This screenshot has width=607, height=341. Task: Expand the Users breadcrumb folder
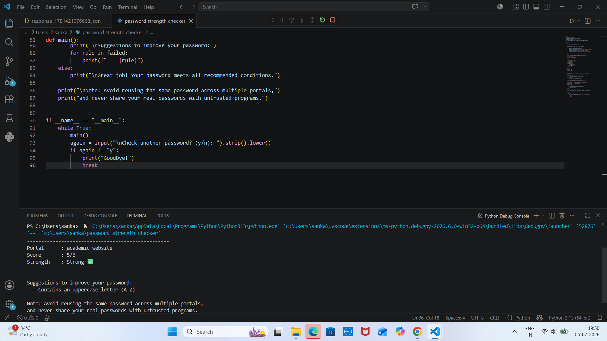(42, 32)
